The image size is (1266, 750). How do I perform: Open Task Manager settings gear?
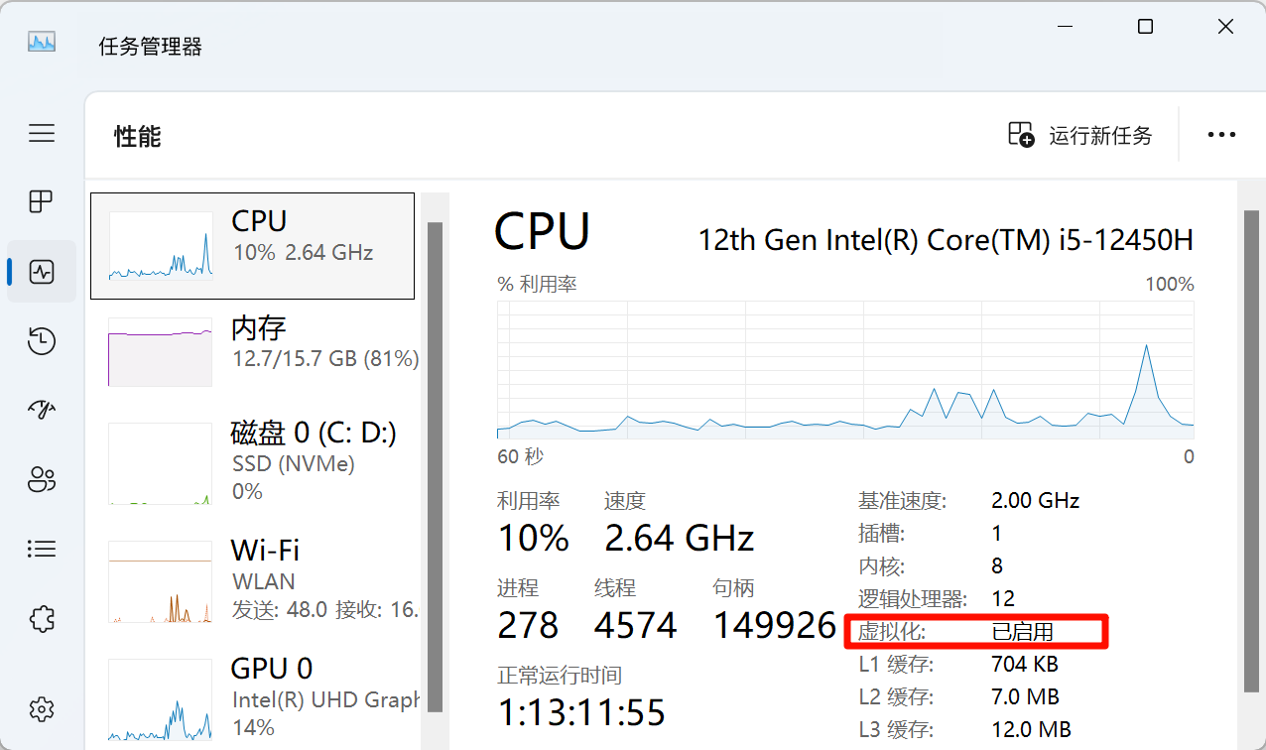point(42,709)
